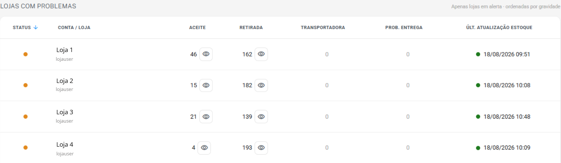
Task: Click orange status indicator of Loja 4
Action: pos(25,148)
